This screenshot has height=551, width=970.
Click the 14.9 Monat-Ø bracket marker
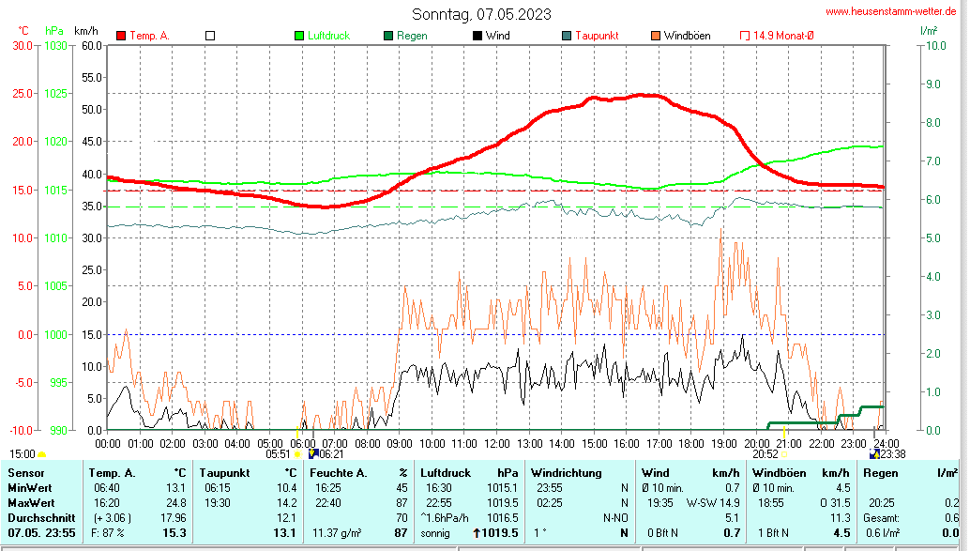(x=745, y=36)
